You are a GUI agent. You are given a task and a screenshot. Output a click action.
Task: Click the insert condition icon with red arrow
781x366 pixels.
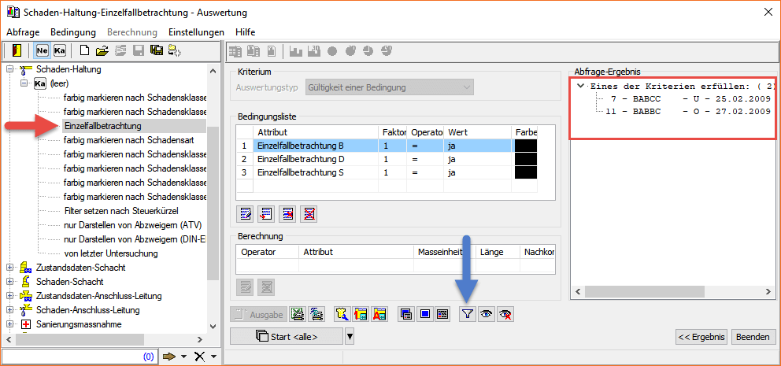point(267,213)
